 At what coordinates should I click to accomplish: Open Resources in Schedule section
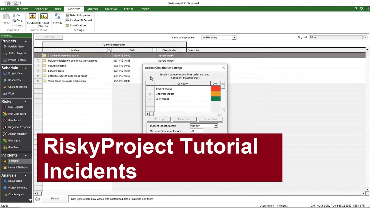(x=14, y=80)
